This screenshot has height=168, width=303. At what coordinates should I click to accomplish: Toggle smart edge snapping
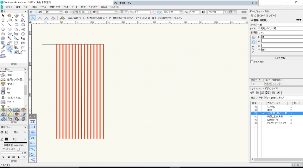[33, 154]
